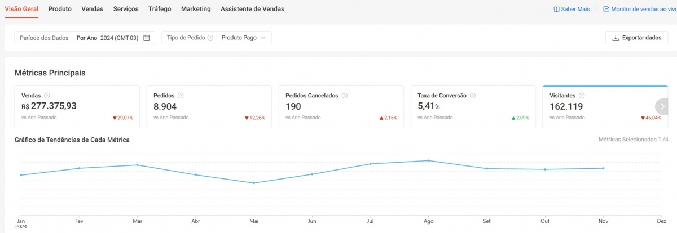Click the R$ 277.375,93 sales value

49,106
